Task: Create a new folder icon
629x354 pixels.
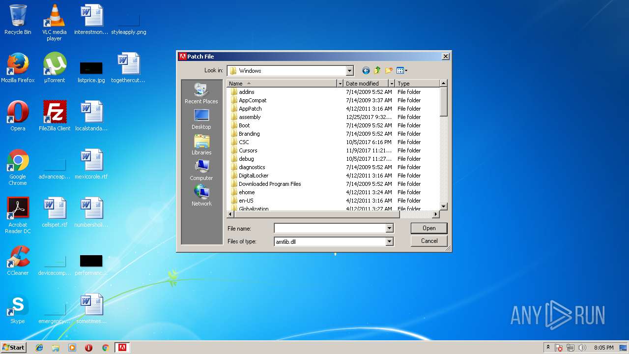Action: pos(389,71)
